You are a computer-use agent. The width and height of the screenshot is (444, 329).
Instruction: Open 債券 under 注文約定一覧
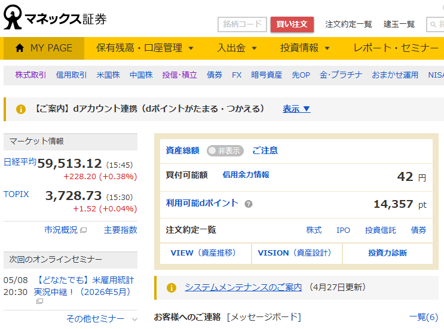click(418, 230)
